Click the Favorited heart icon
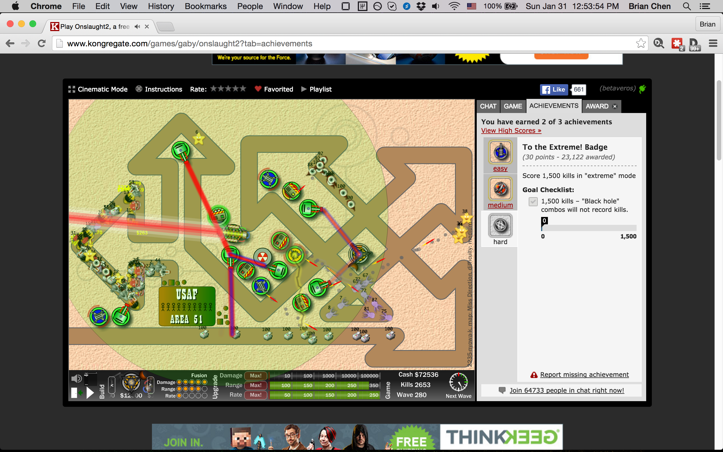 (258, 89)
